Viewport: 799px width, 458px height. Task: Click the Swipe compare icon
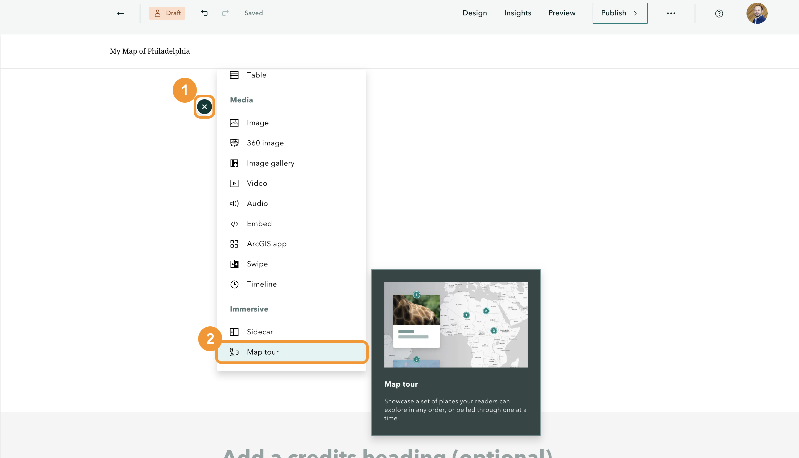click(234, 264)
